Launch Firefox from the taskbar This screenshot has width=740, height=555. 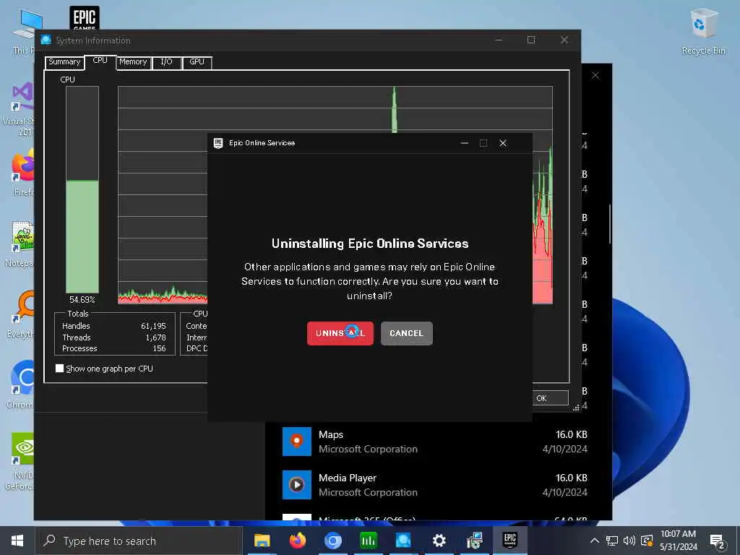tap(297, 541)
